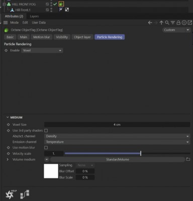Open the User Data menu
Image resolution: width=193 pixels, height=201 pixels.
pyautogui.click(x=39, y=23)
